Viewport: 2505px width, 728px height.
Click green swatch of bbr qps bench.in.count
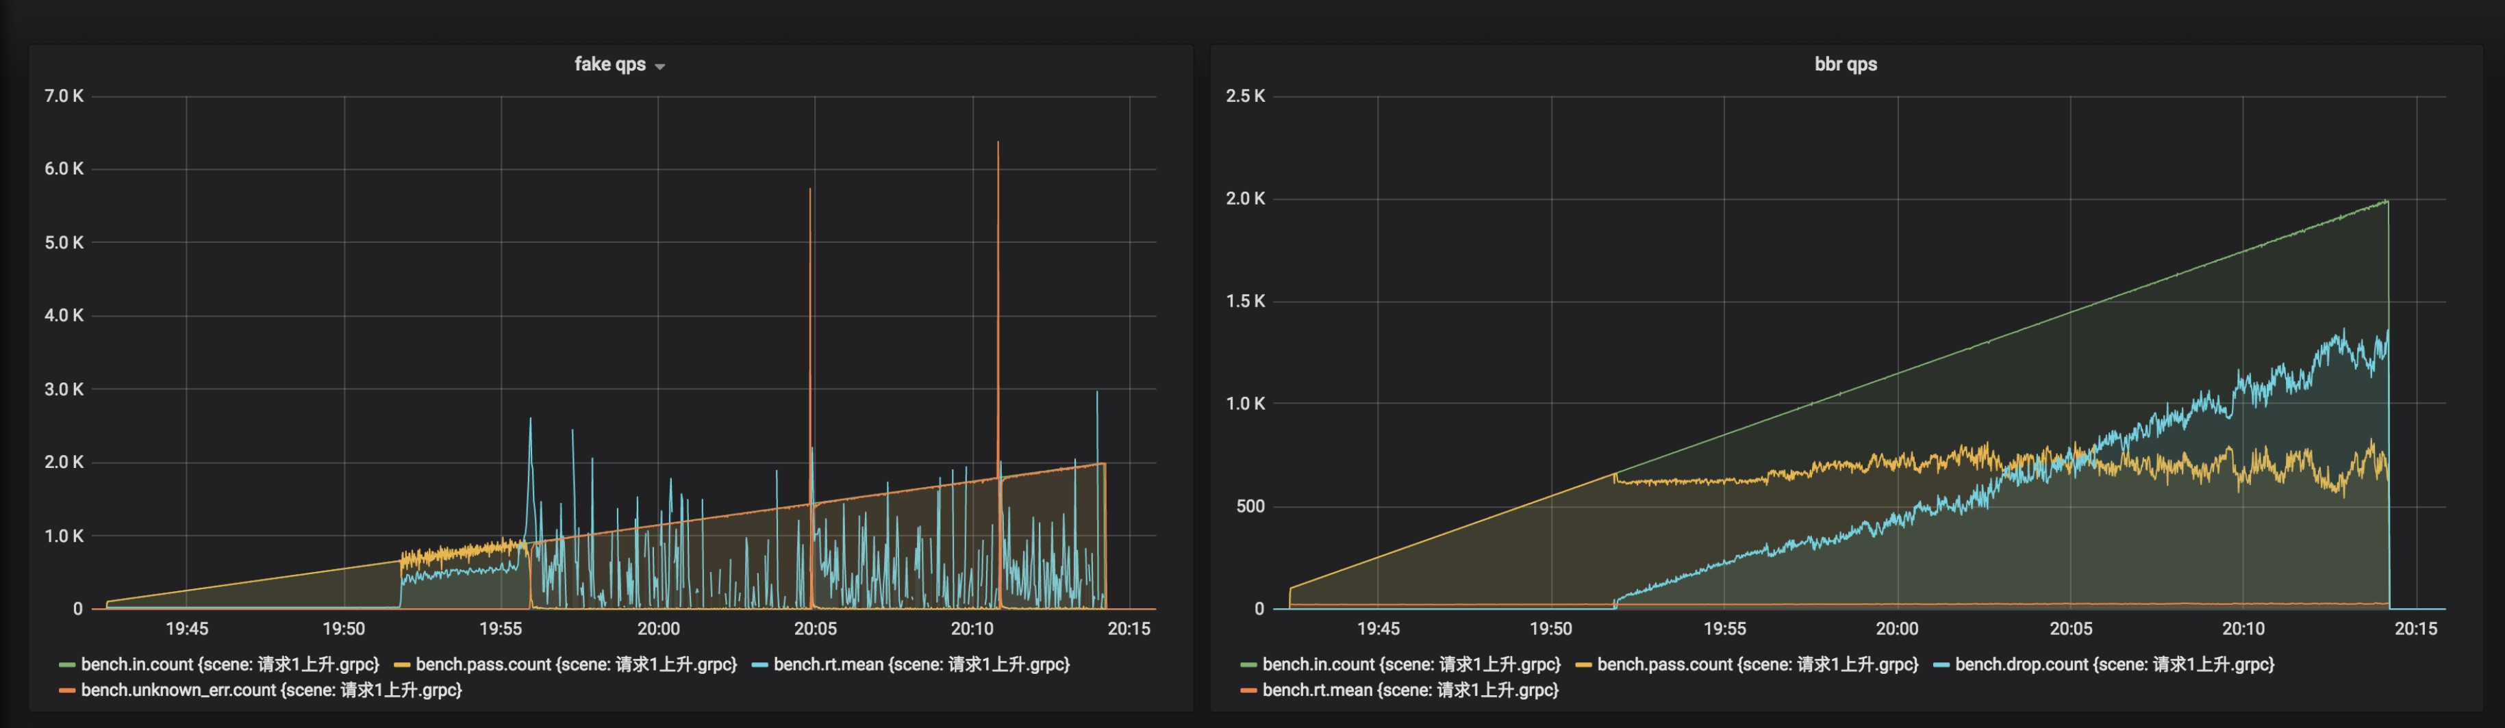click(x=1248, y=665)
